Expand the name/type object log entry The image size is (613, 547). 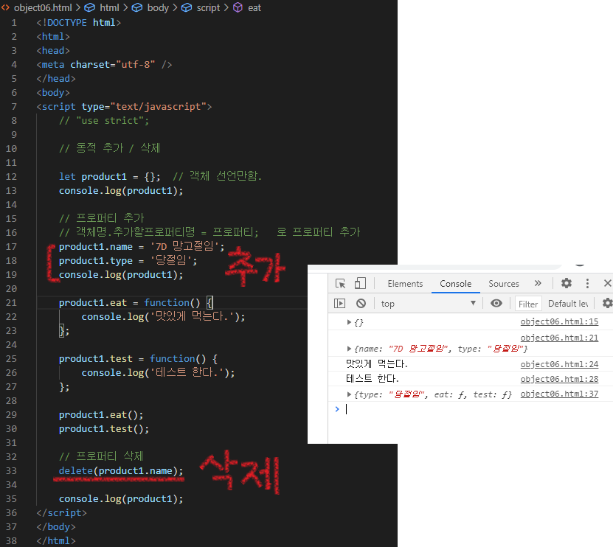349,349
